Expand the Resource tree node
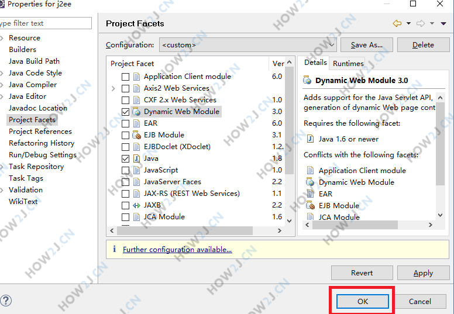 tap(1, 38)
